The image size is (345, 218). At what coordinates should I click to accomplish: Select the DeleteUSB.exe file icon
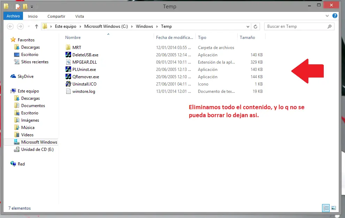pos(68,55)
